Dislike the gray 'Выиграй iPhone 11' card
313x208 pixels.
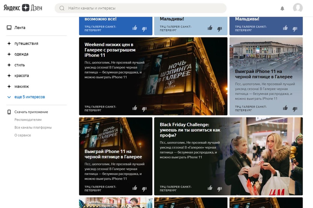pyautogui.click(x=295, y=109)
